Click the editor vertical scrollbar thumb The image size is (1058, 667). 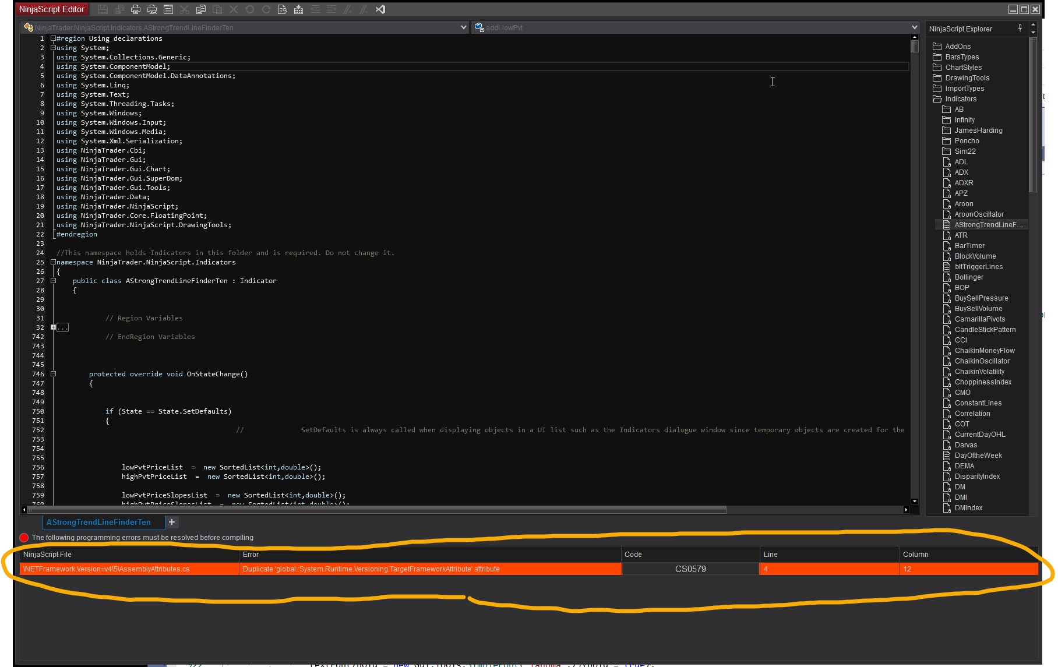(915, 46)
